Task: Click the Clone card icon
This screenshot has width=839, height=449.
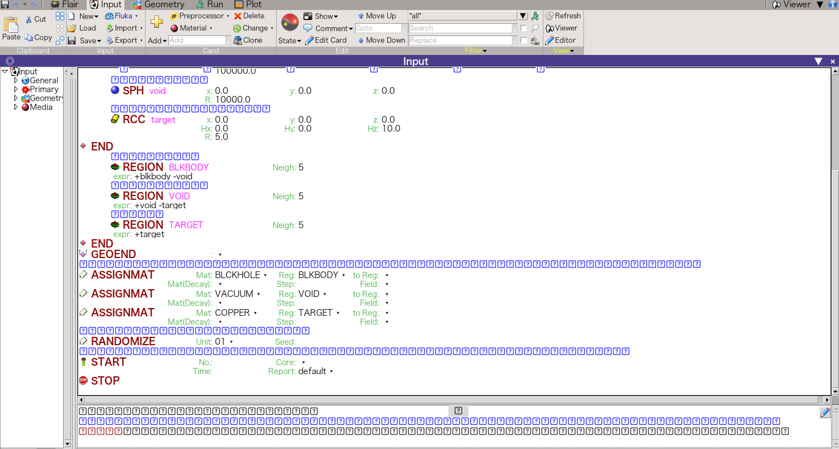Action: [x=238, y=40]
